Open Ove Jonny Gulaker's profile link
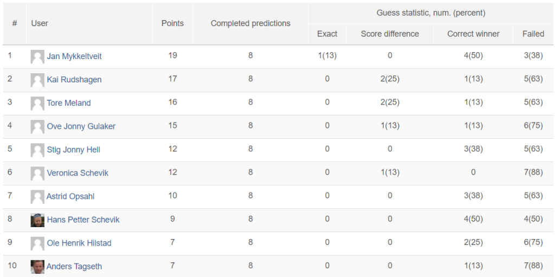555x277 pixels. 81,126
